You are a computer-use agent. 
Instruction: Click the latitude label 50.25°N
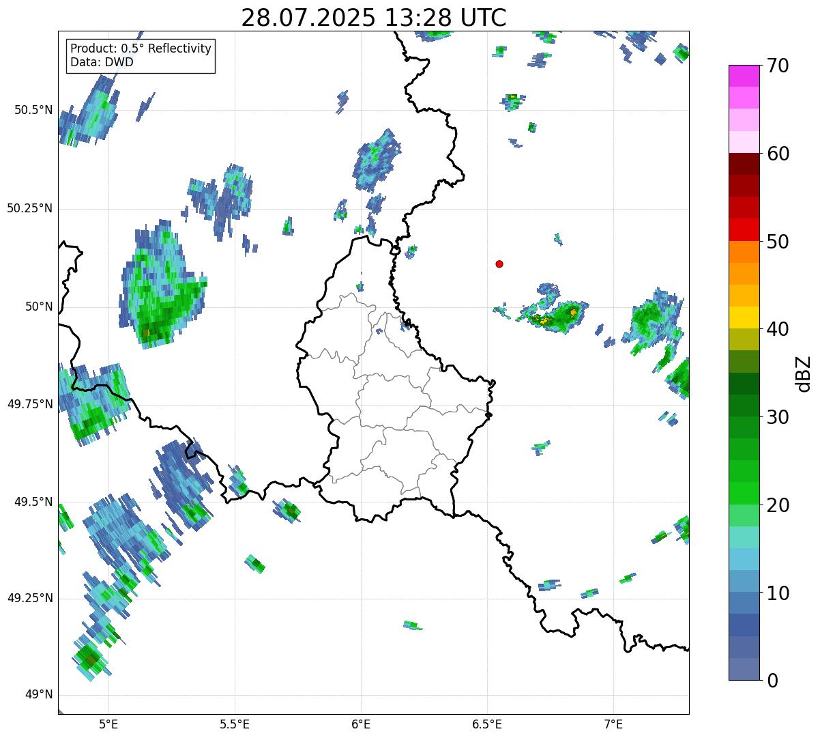pyautogui.click(x=29, y=208)
